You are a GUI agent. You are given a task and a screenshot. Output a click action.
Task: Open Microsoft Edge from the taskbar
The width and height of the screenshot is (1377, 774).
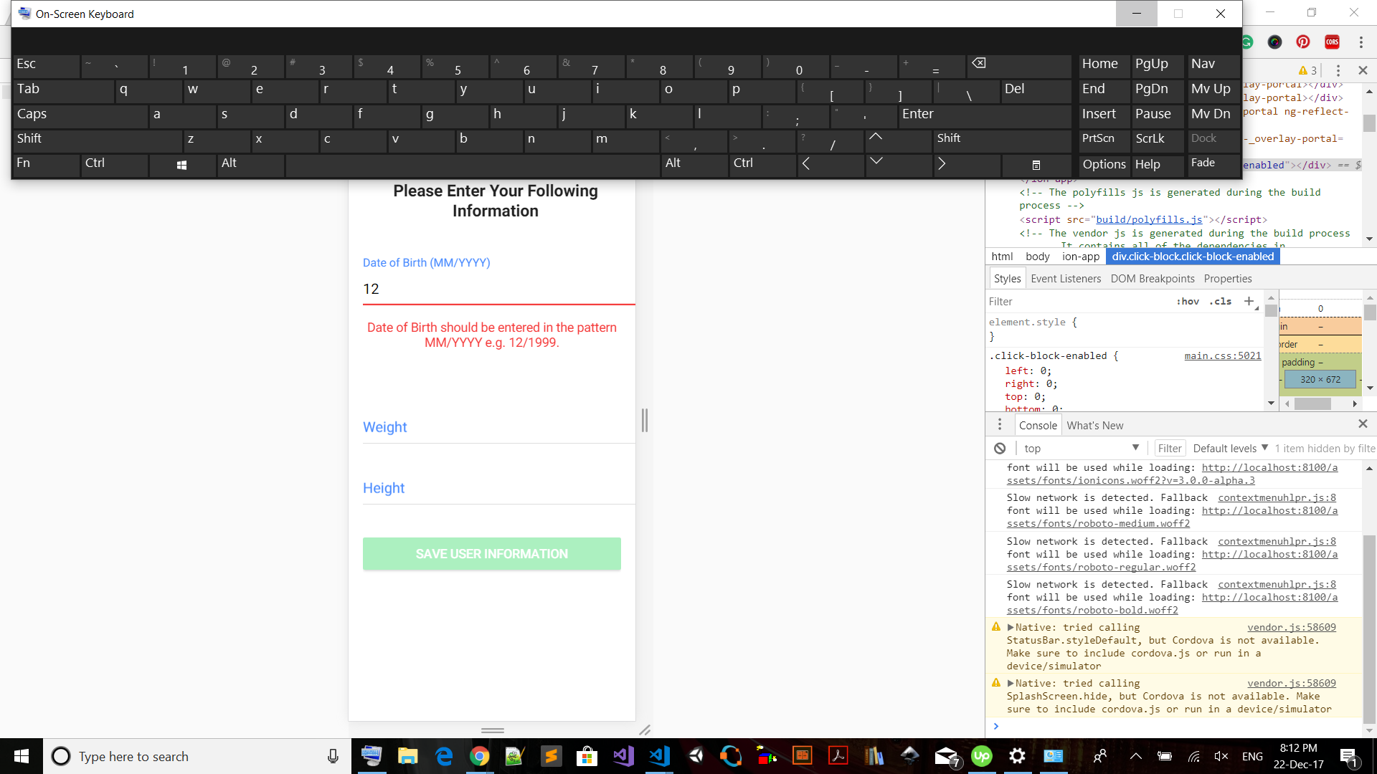click(444, 756)
